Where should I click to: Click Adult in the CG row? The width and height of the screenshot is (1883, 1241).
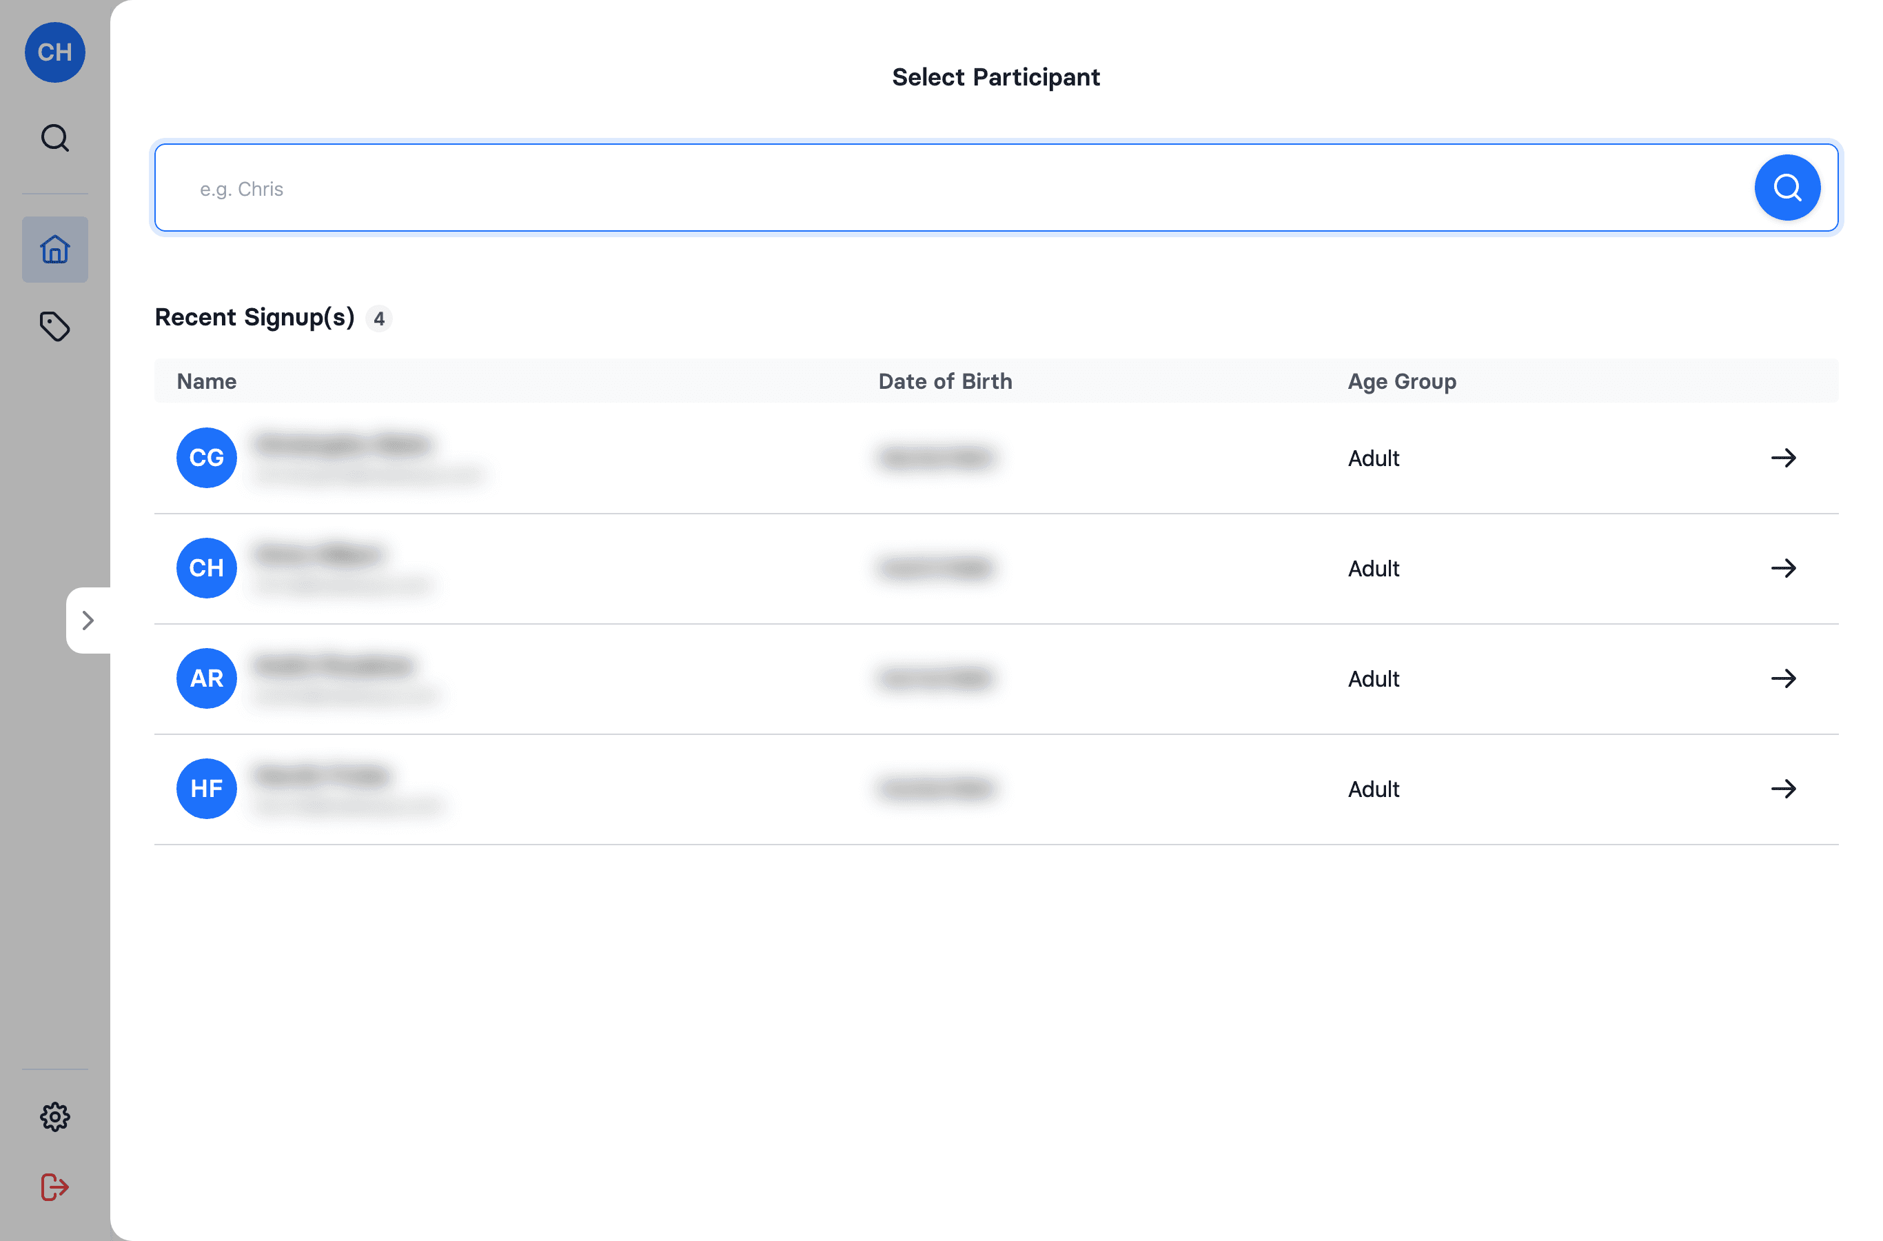1373,458
